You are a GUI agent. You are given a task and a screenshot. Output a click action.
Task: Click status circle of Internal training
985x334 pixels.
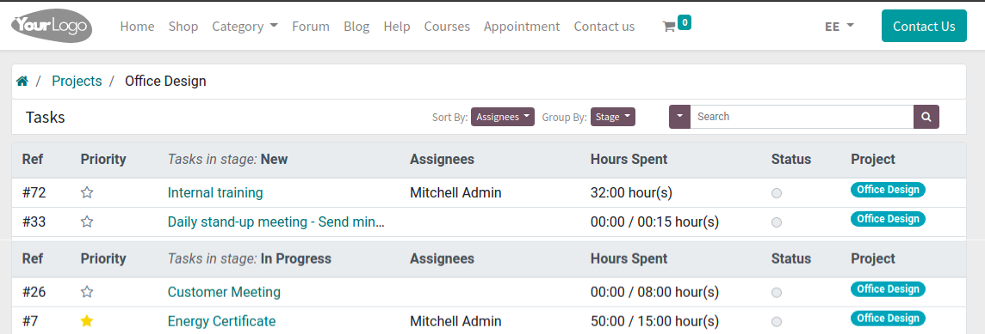tap(777, 194)
